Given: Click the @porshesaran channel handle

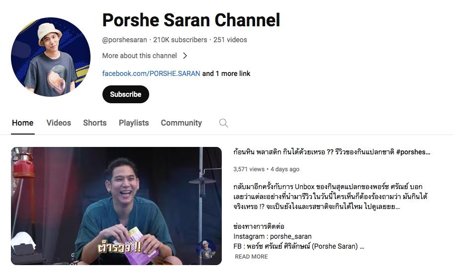Looking at the screenshot, I should 124,40.
